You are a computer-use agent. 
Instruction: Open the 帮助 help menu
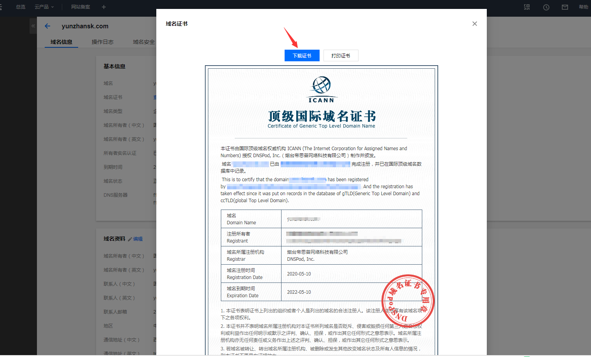pos(583,7)
